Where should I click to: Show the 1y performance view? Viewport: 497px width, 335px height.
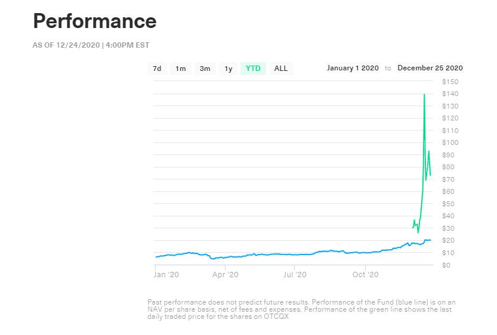point(229,69)
